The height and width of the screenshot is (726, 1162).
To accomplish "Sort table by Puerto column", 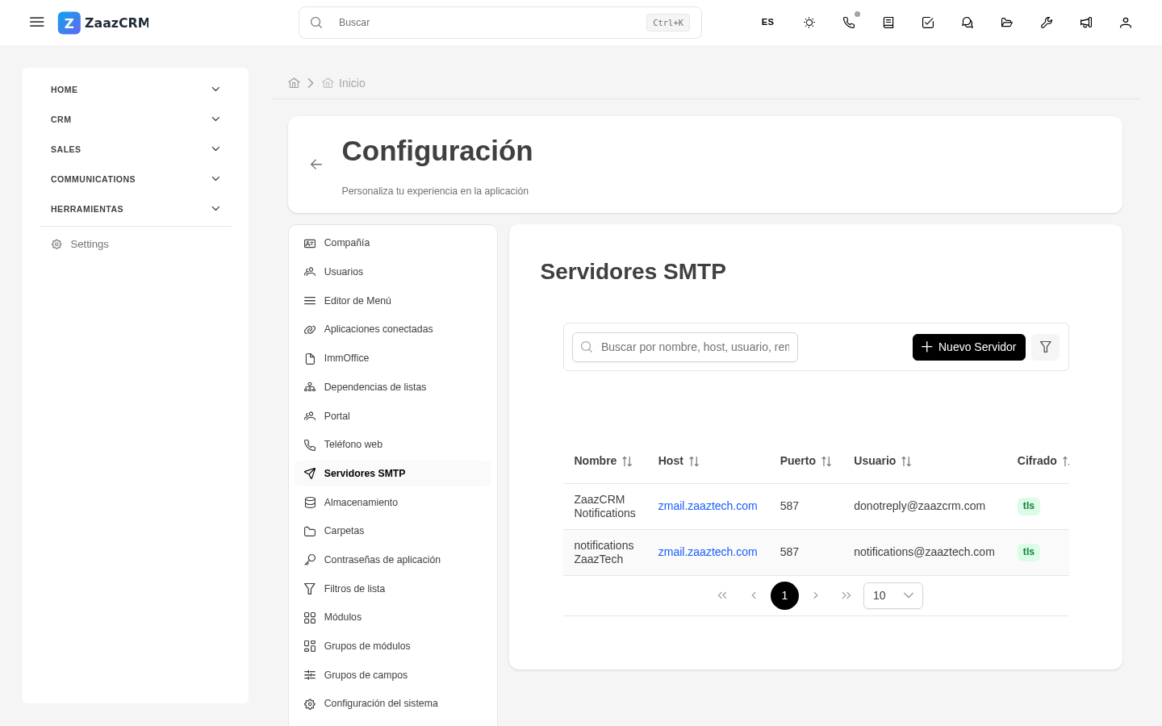I will point(826,461).
